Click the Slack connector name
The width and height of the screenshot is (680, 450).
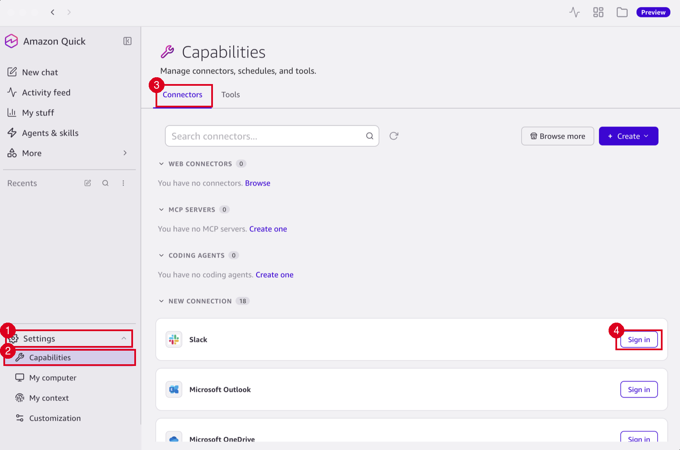click(x=198, y=340)
